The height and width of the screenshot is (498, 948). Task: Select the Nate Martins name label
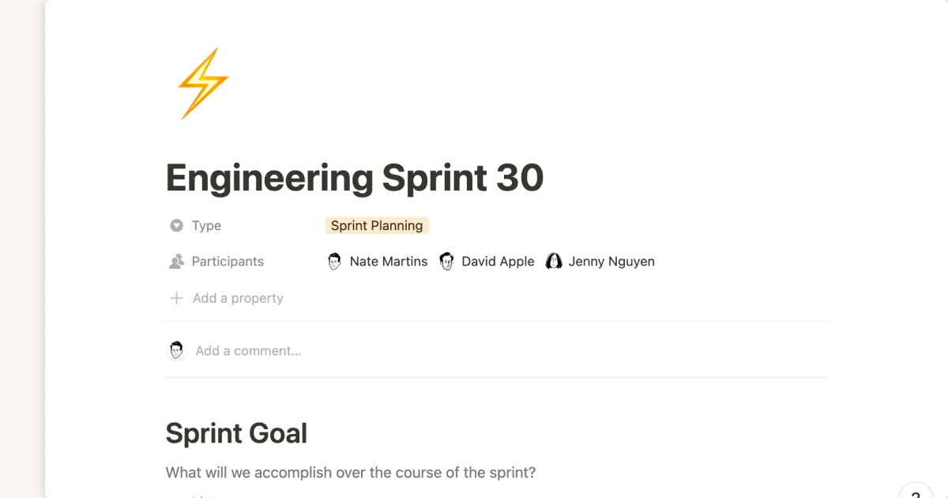click(x=389, y=262)
